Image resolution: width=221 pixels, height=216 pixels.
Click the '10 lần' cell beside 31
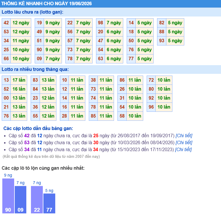(135, 98)
